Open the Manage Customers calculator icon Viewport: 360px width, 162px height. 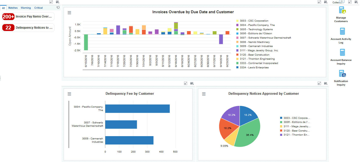click(x=342, y=10)
